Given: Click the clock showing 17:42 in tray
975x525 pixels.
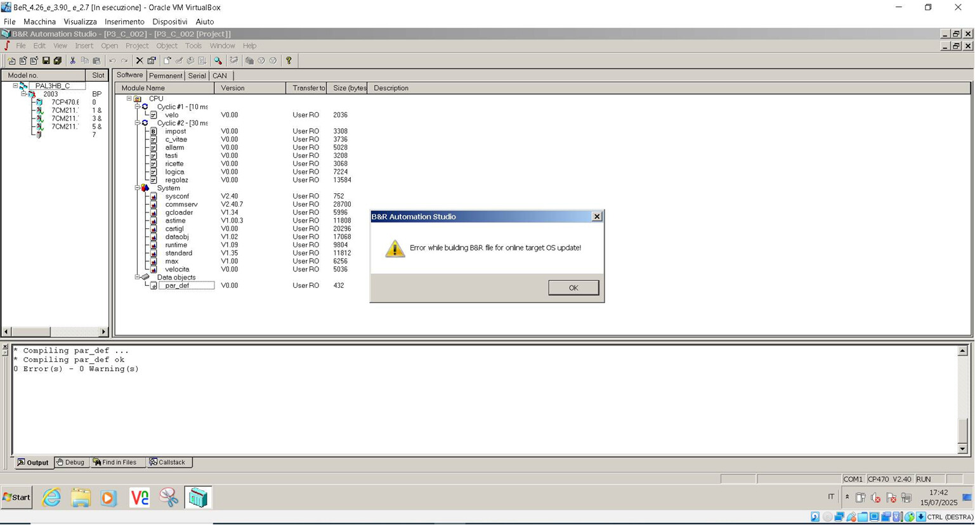Looking at the screenshot, I should pos(938,493).
